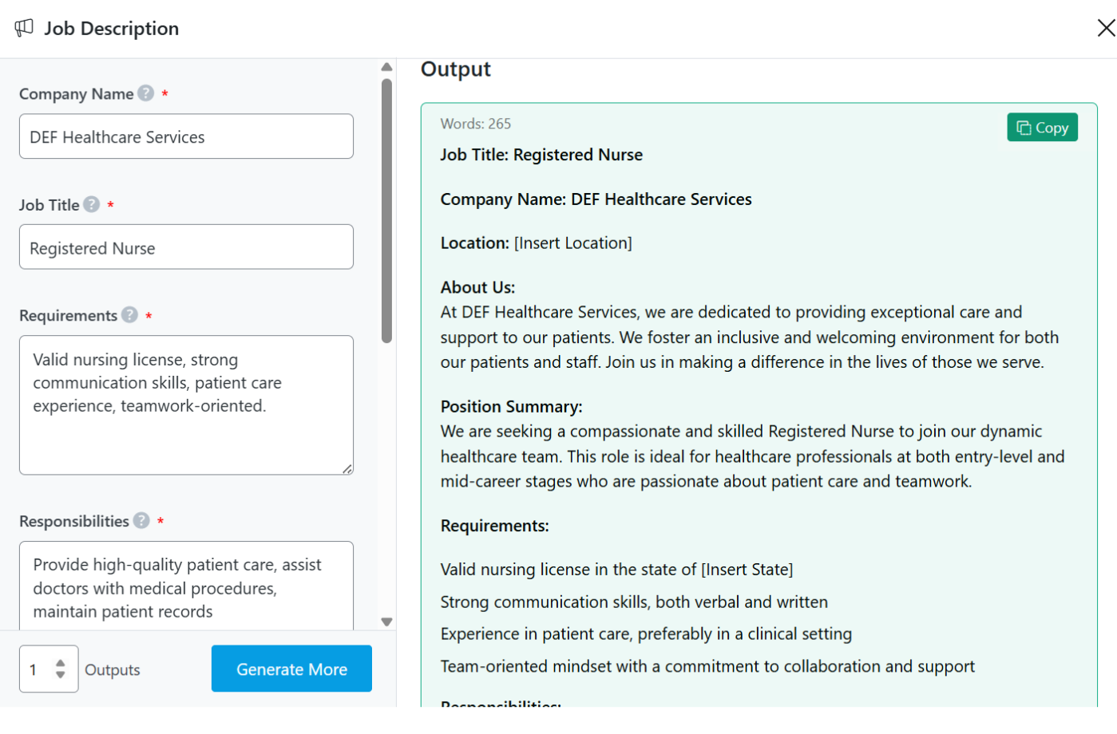
Task: Click Requirements help question icon
Action: pyautogui.click(x=129, y=315)
